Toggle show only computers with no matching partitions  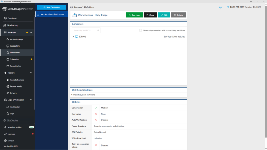pos(141,30)
